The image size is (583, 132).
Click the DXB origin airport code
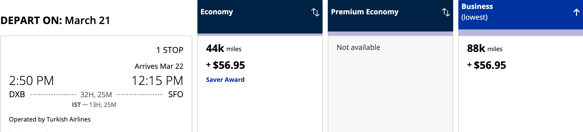pyautogui.click(x=17, y=95)
